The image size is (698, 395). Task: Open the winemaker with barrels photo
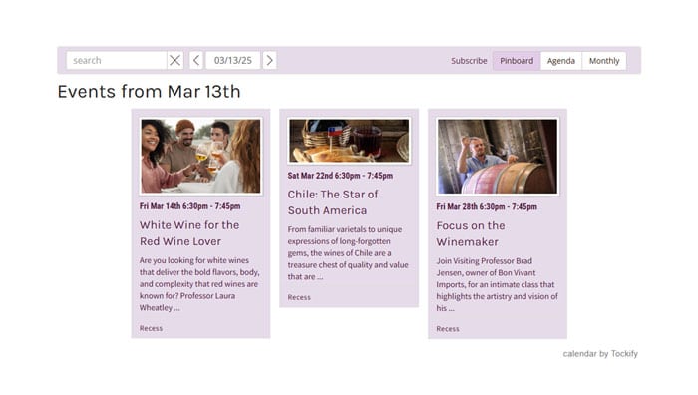pyautogui.click(x=498, y=157)
